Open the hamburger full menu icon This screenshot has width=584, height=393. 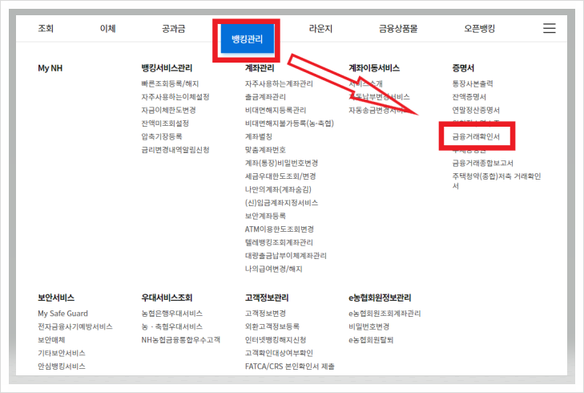(x=549, y=28)
